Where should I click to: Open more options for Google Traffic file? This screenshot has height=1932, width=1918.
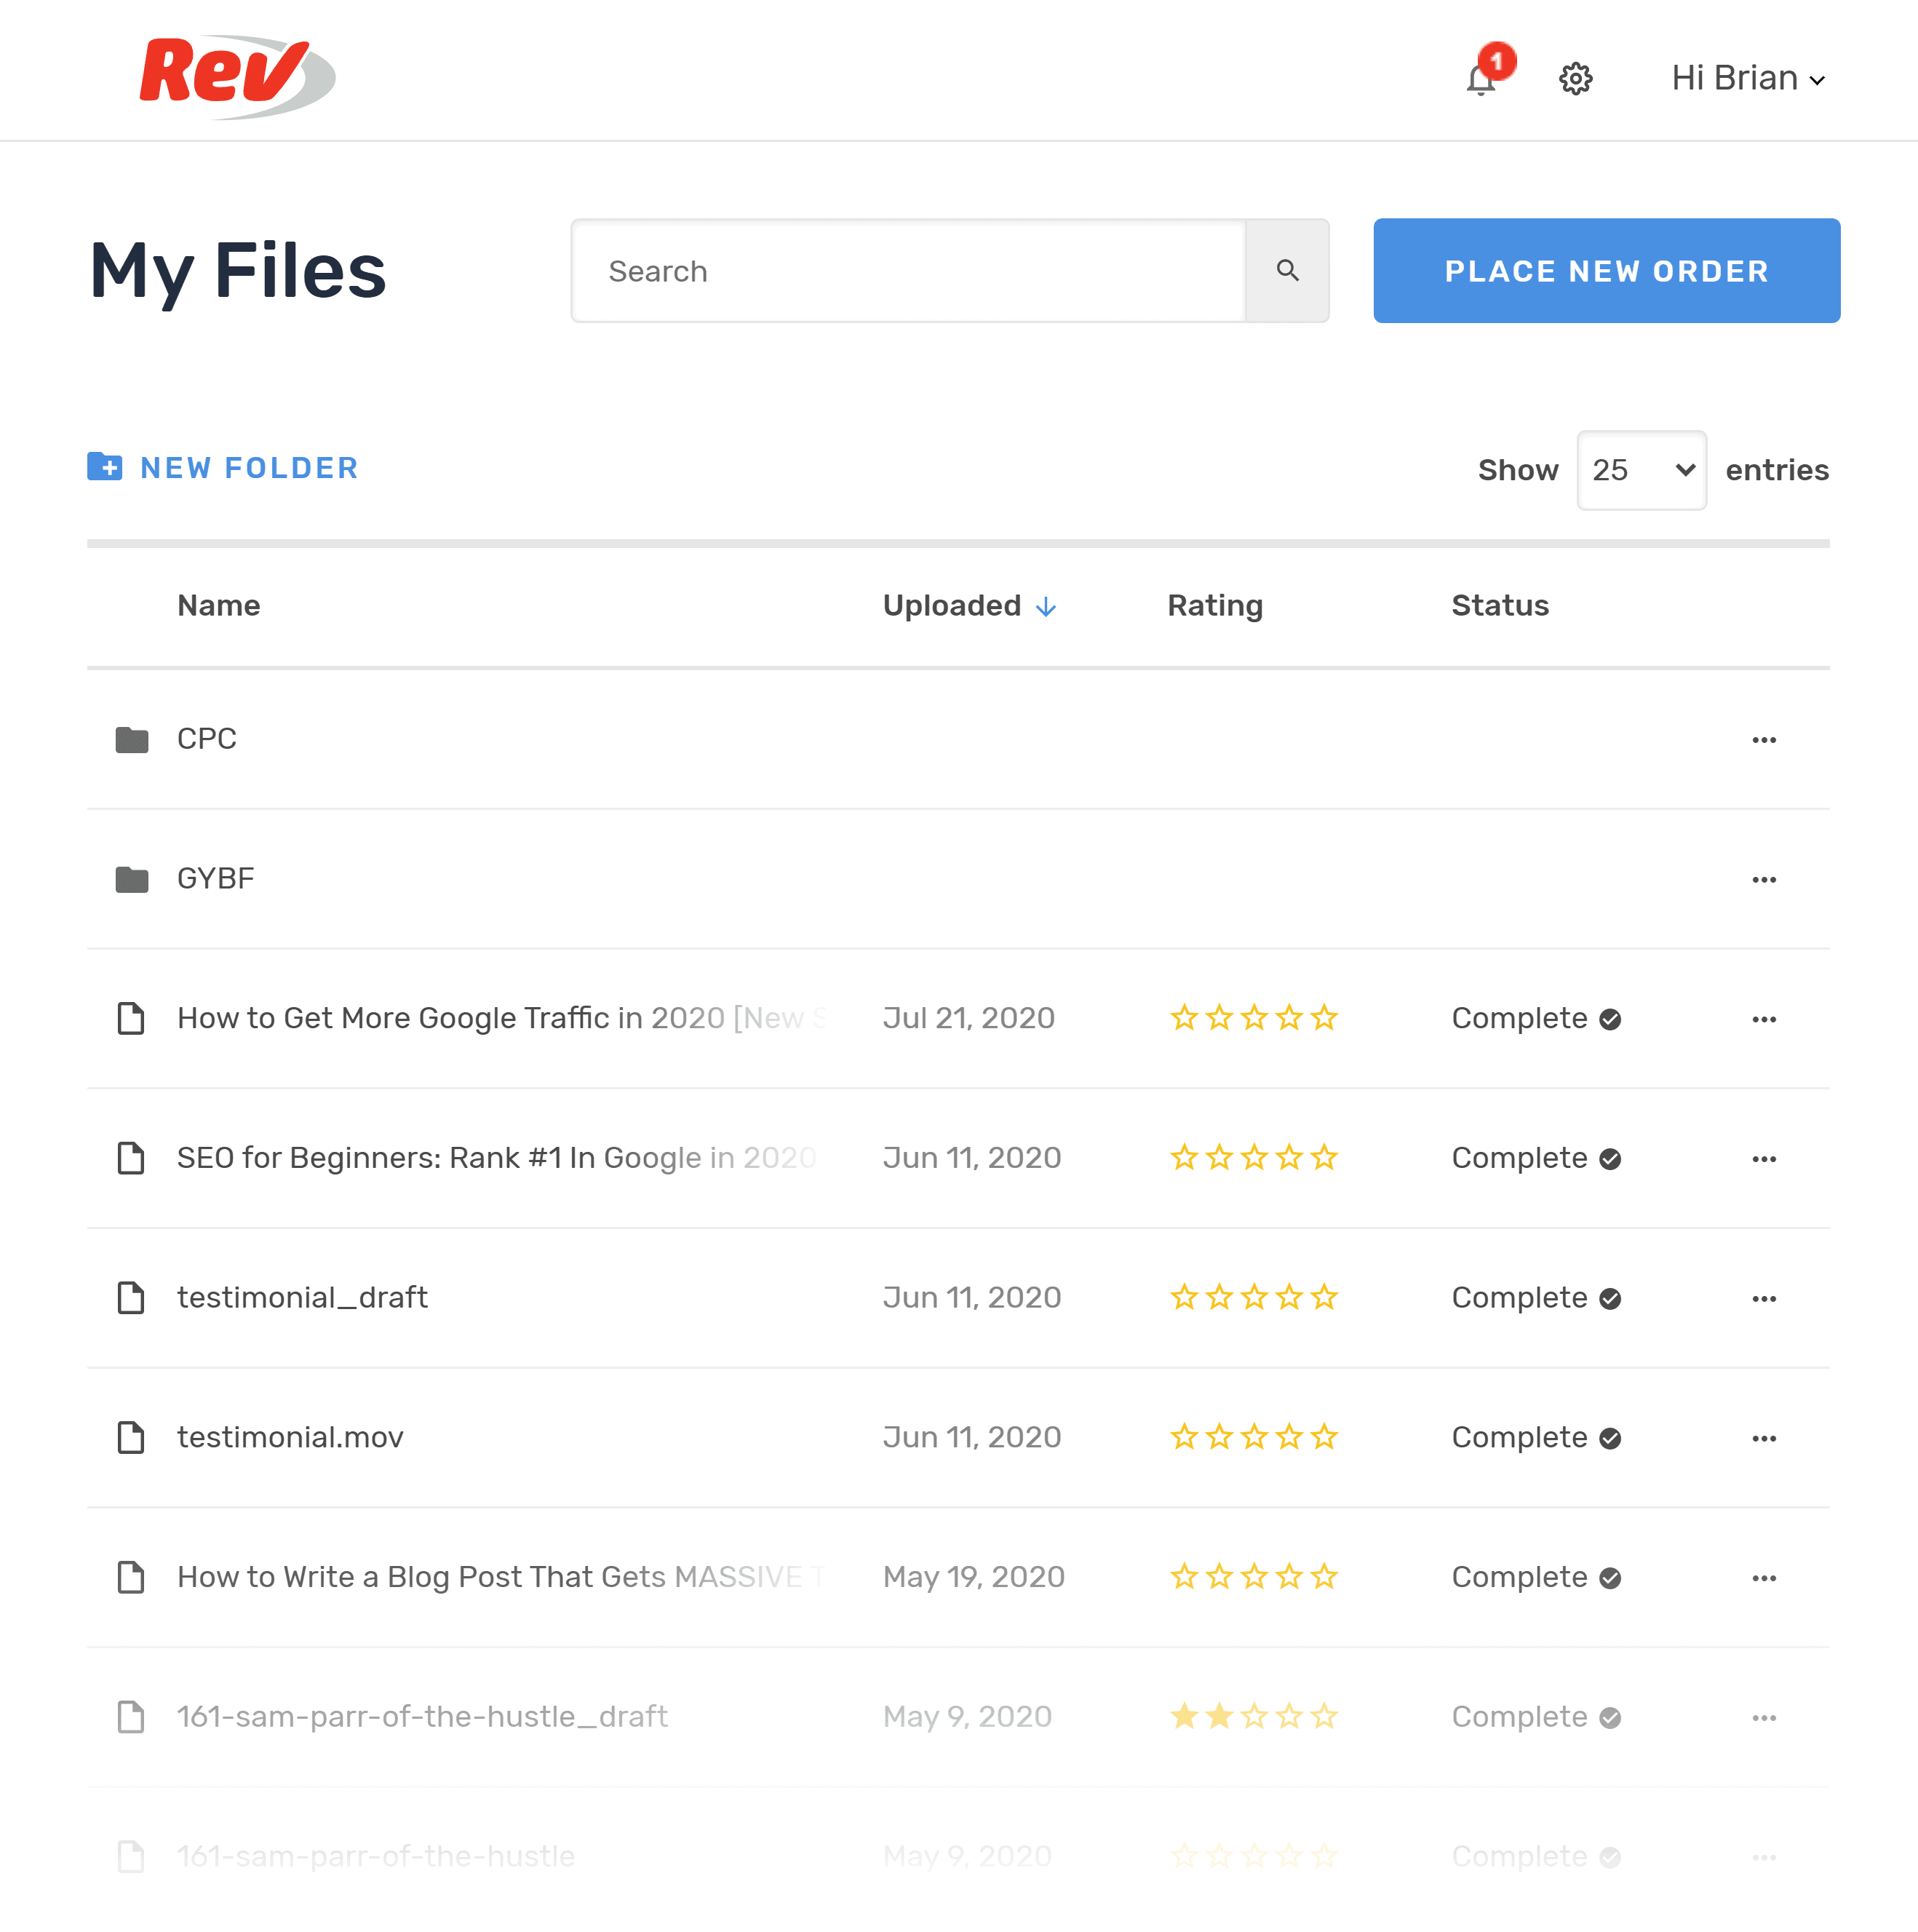pos(1764,1020)
